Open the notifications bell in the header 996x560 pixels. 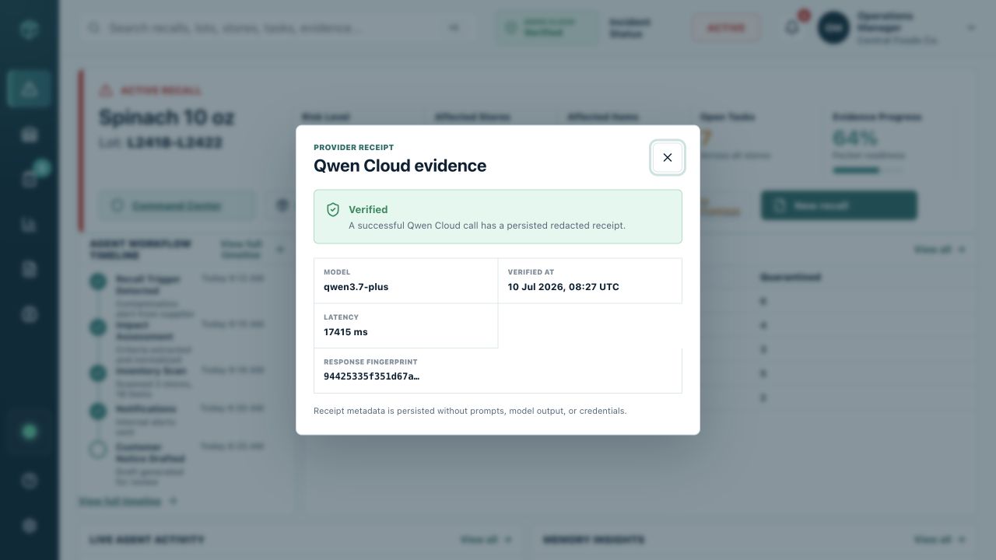click(x=792, y=27)
